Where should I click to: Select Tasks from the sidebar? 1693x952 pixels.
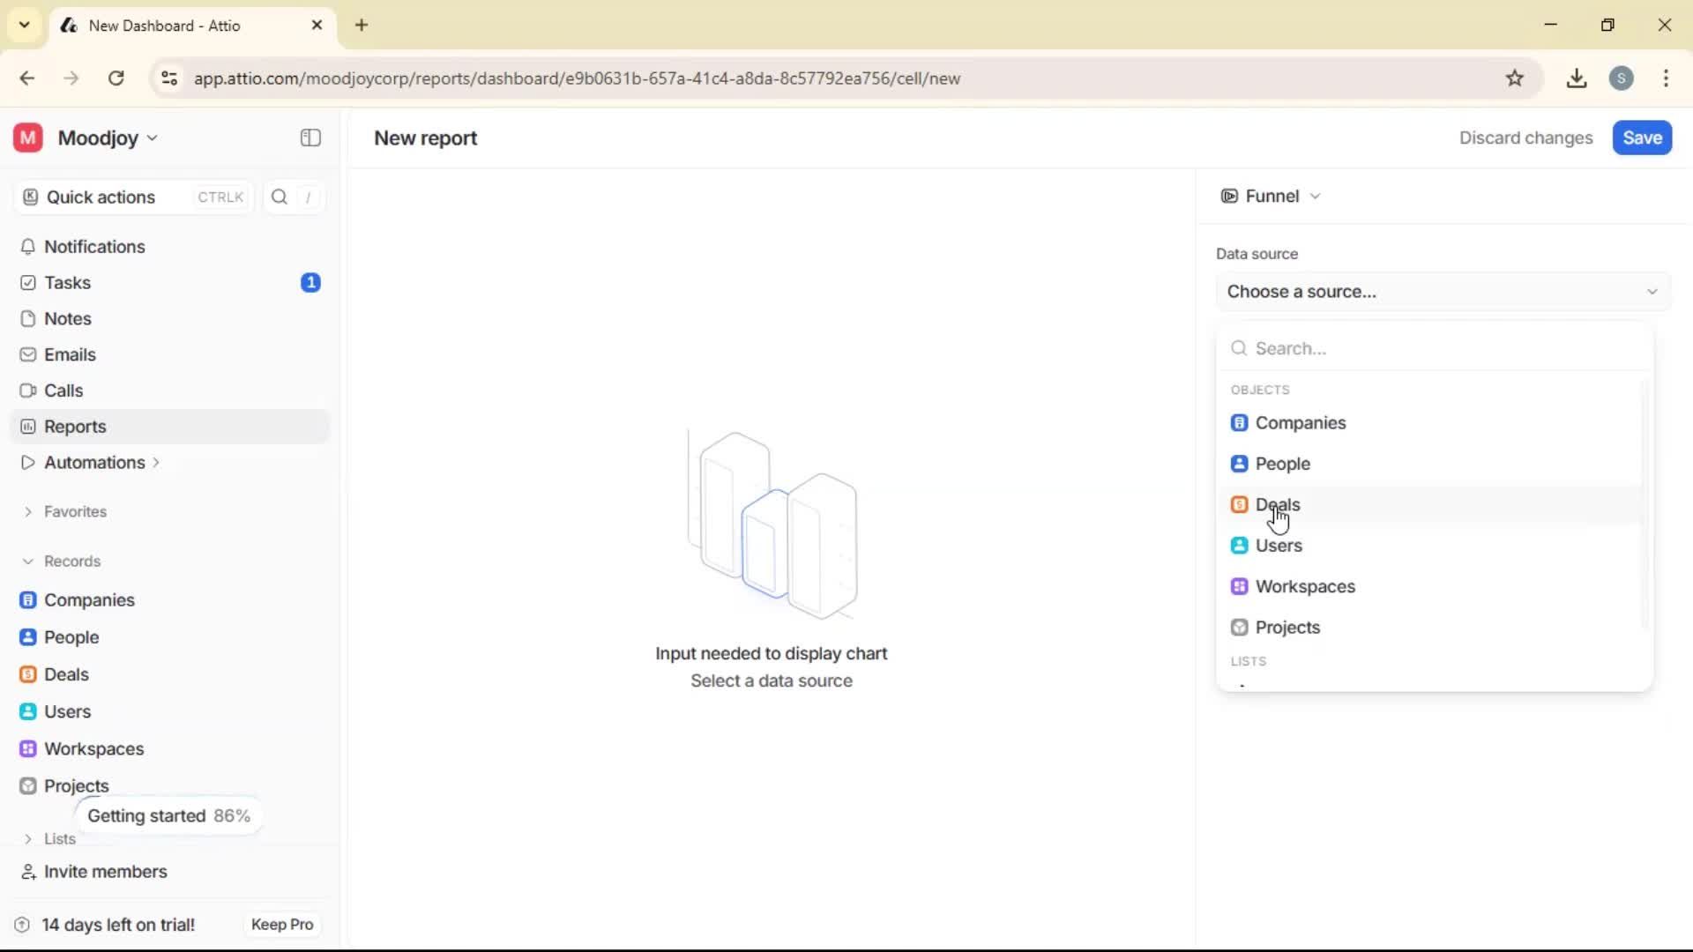point(67,282)
